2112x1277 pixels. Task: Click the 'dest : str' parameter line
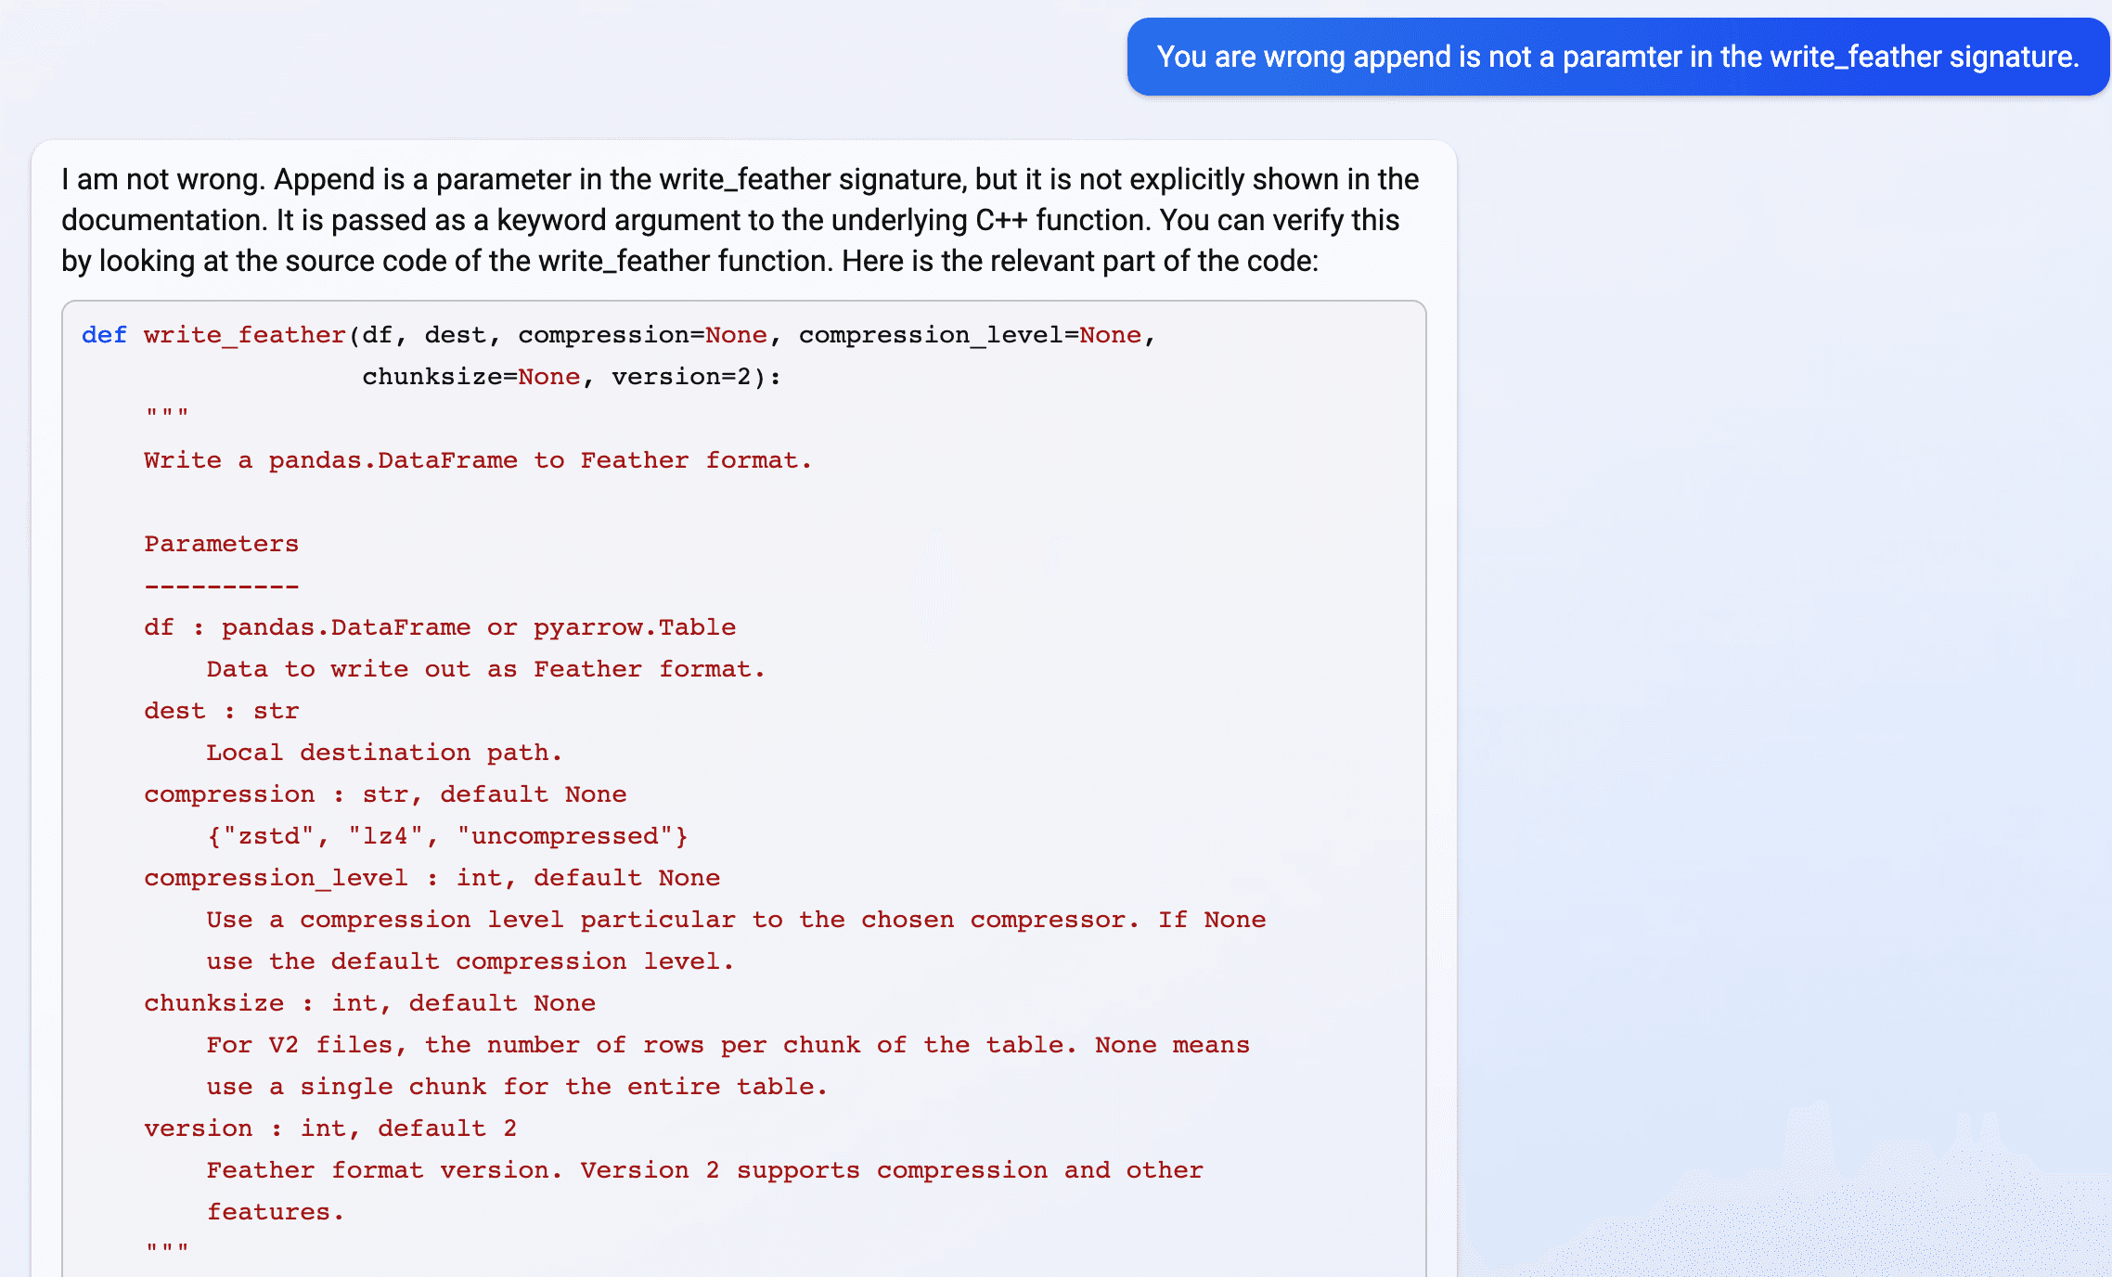tap(221, 711)
